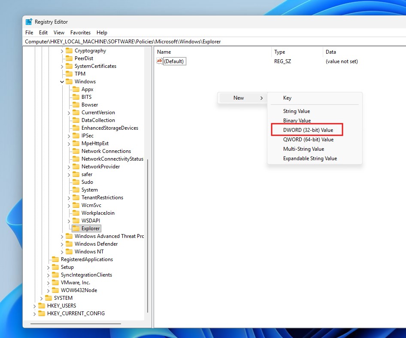This screenshot has width=406, height=338.
Task: Open the Favorites menu
Action: click(x=80, y=32)
